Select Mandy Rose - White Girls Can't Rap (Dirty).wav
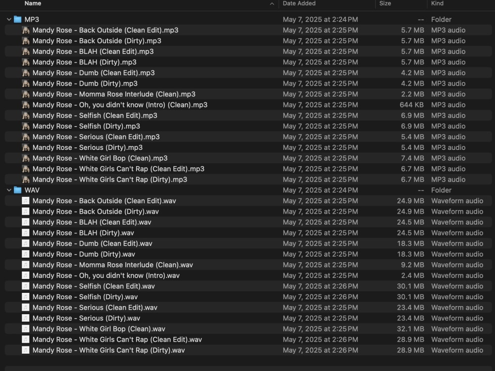Image resolution: width=495 pixels, height=371 pixels. [108, 351]
